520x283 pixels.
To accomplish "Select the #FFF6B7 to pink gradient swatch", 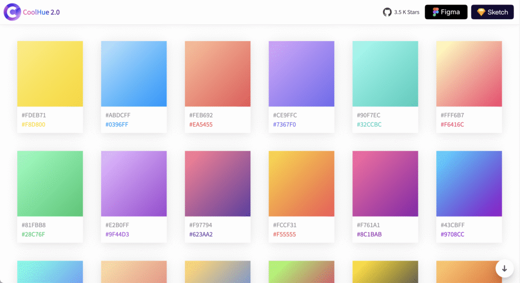I will pyautogui.click(x=469, y=74).
